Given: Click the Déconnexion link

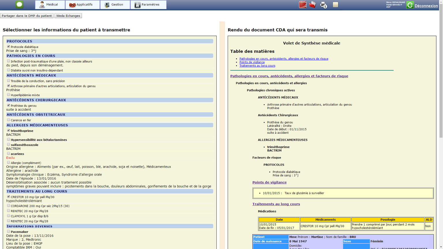Looking at the screenshot, I should click(426, 6).
